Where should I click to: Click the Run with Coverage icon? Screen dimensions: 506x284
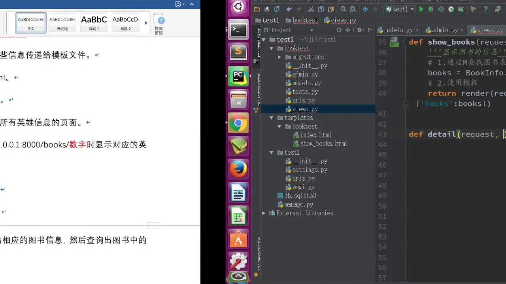[x=441, y=9]
